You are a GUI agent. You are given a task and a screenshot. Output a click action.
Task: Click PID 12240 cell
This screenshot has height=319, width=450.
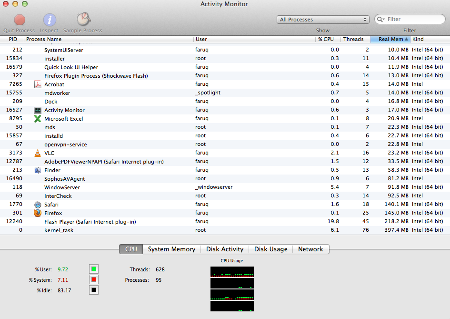pyautogui.click(x=14, y=221)
